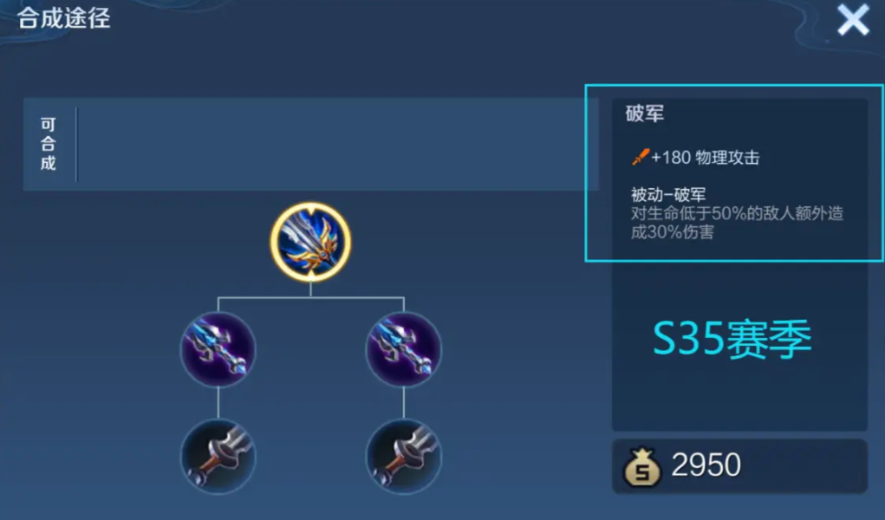Click the +180 物理攻击 stat line
This screenshot has width=885, height=520.
695,157
